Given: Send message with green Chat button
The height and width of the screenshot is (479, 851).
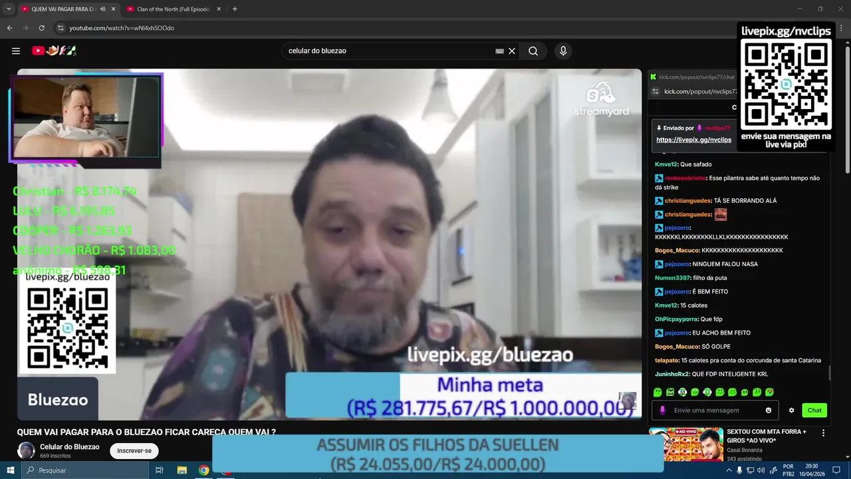Looking at the screenshot, I should coord(814,410).
